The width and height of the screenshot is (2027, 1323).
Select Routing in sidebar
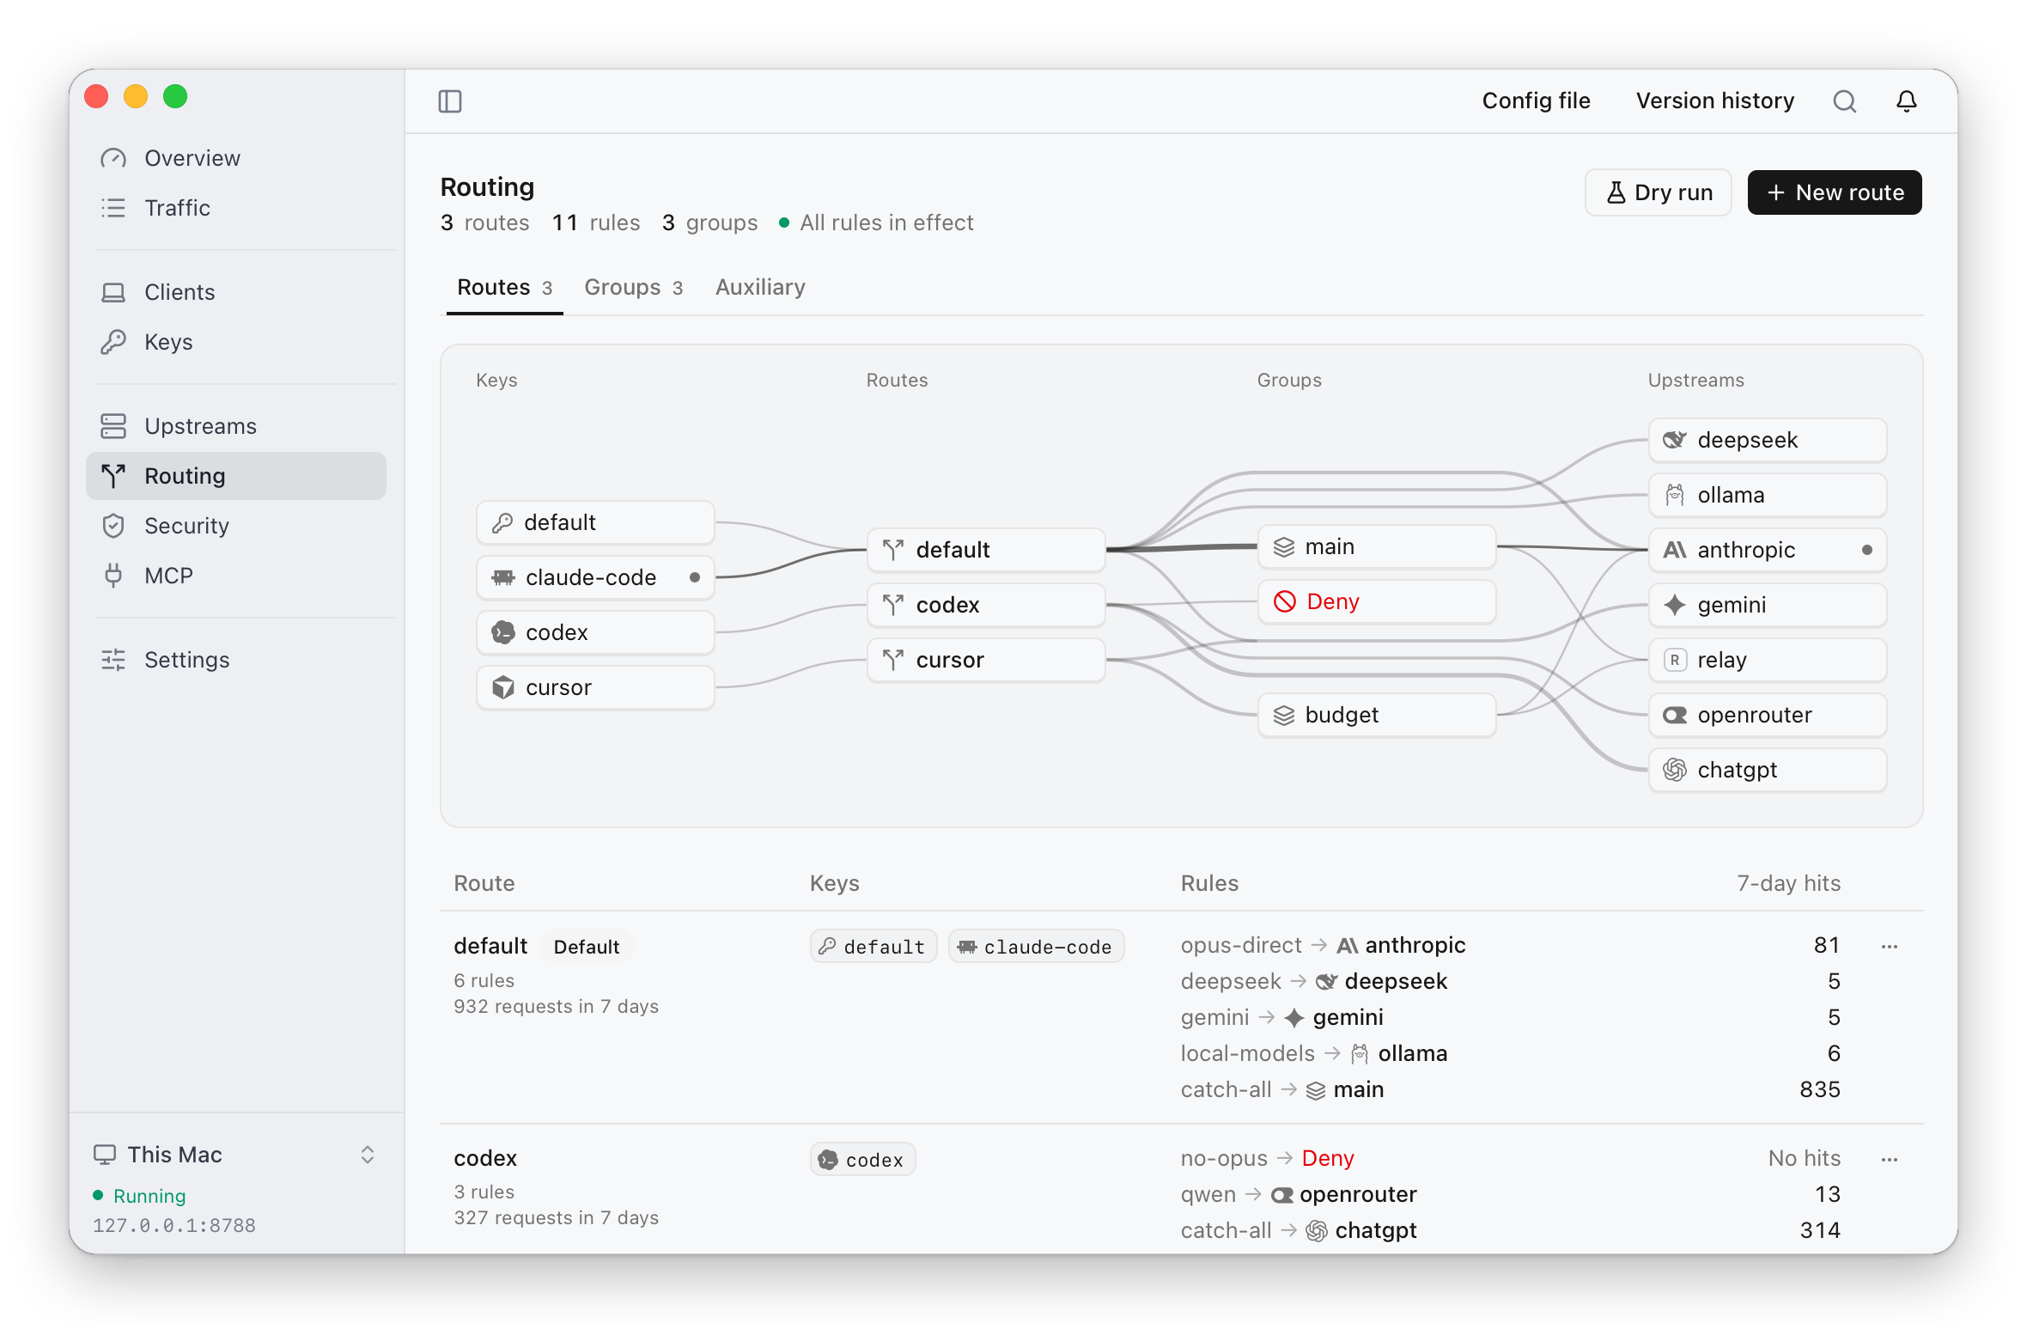(236, 476)
